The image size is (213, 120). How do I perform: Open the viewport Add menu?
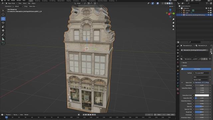pyautogui.click(x=29, y=3)
